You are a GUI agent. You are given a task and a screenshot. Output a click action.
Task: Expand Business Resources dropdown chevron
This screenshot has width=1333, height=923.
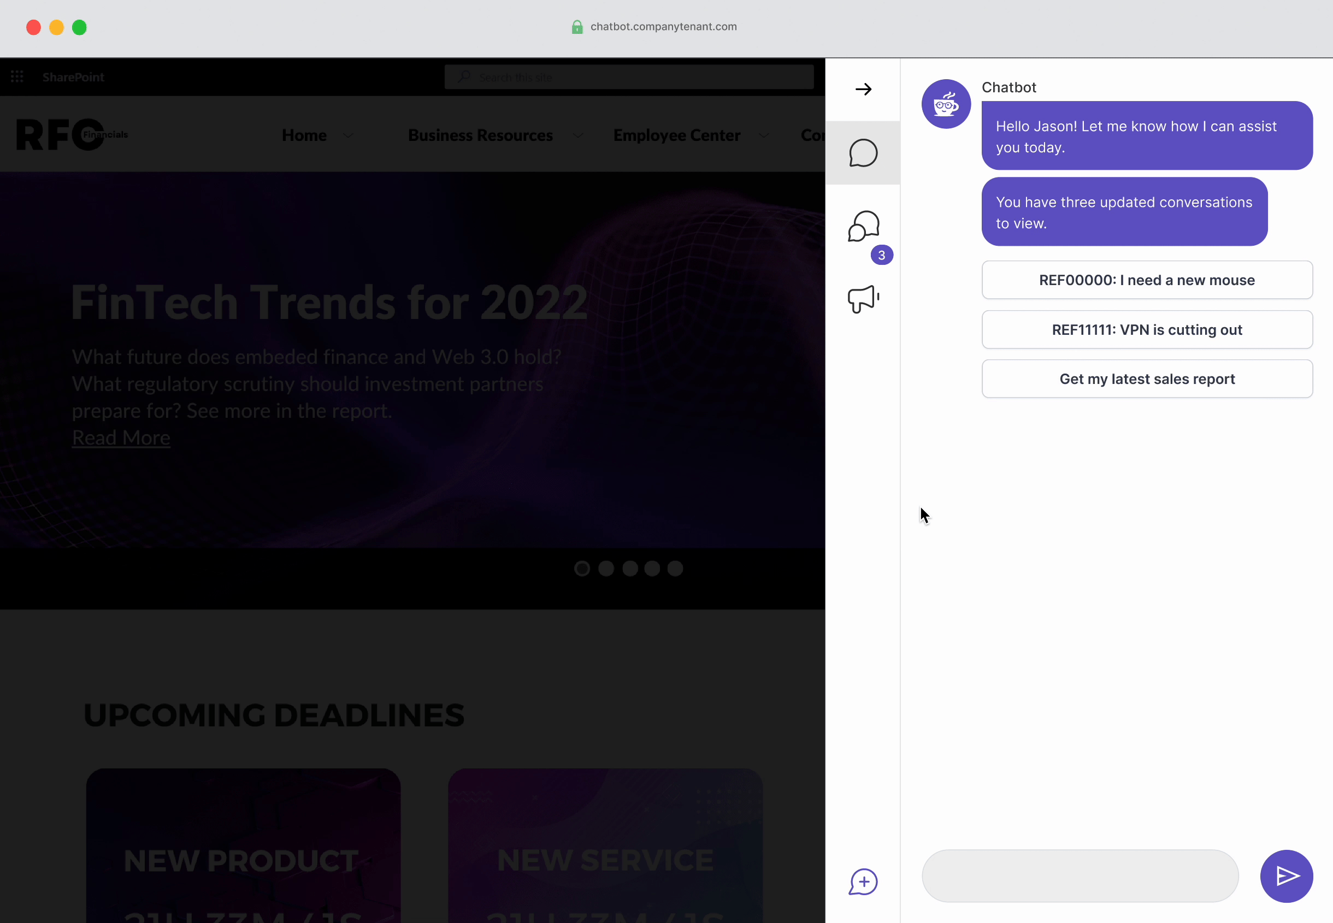pos(578,135)
